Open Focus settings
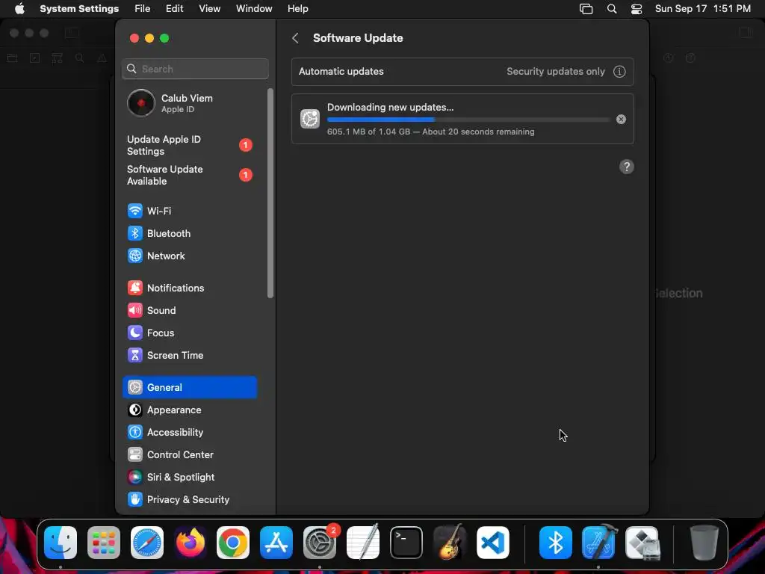Screen dimensions: 765x574 [x=189, y=333]
